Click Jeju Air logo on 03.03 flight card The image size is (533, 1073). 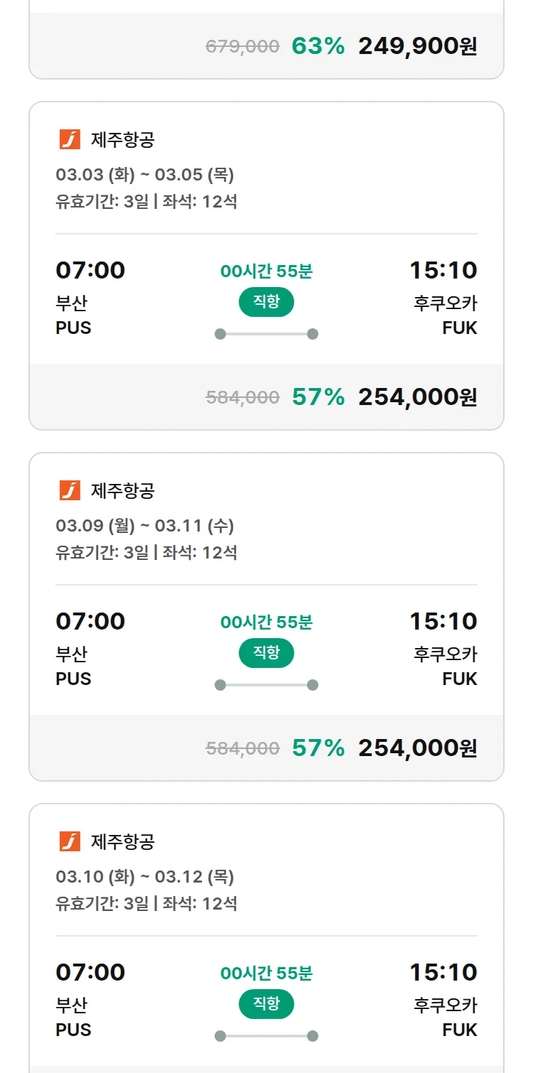point(70,140)
